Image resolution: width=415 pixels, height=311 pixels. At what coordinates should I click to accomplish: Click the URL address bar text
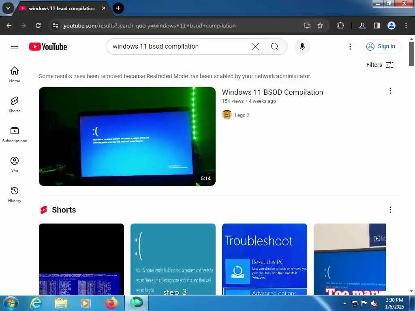149,26
